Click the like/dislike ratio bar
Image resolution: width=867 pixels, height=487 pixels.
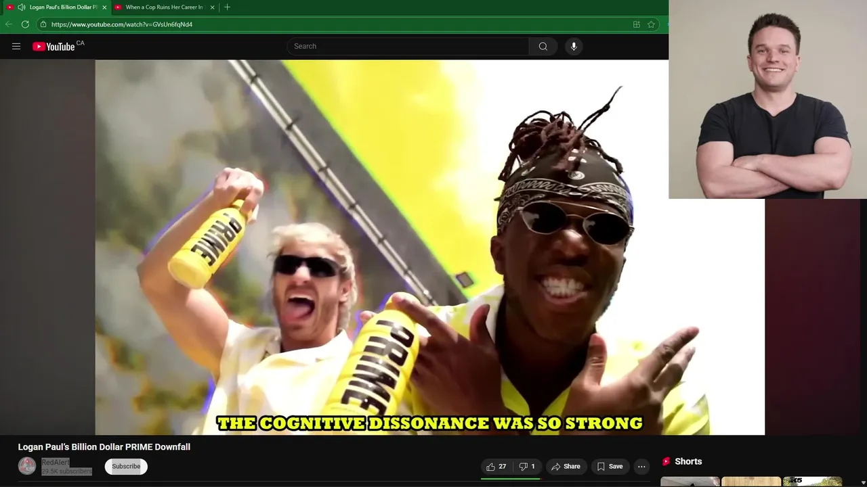point(511,478)
